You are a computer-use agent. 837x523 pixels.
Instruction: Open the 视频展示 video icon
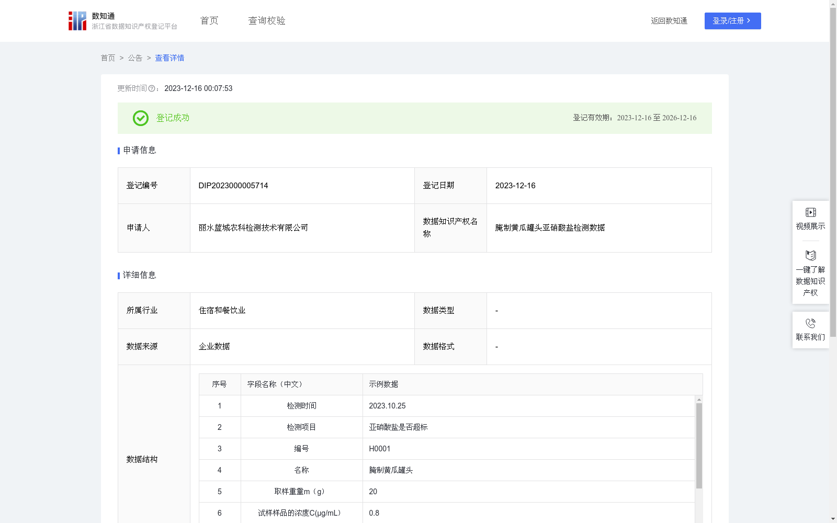(810, 212)
